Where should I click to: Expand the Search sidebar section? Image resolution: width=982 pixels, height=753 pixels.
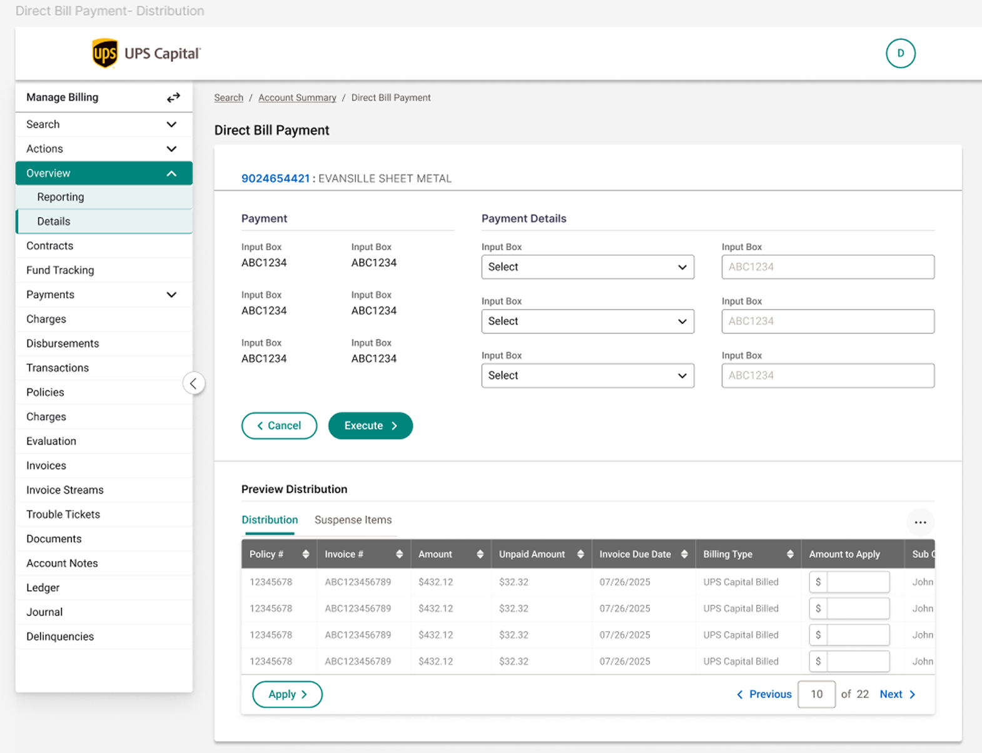click(x=104, y=124)
